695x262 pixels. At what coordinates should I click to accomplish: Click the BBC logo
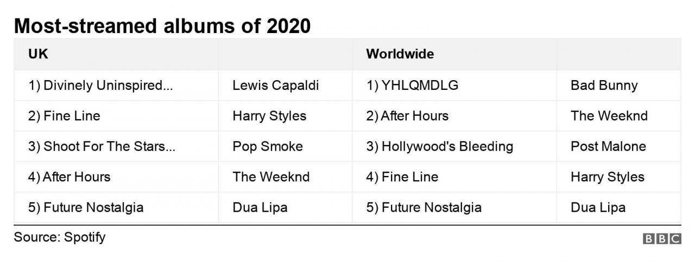[662, 239]
